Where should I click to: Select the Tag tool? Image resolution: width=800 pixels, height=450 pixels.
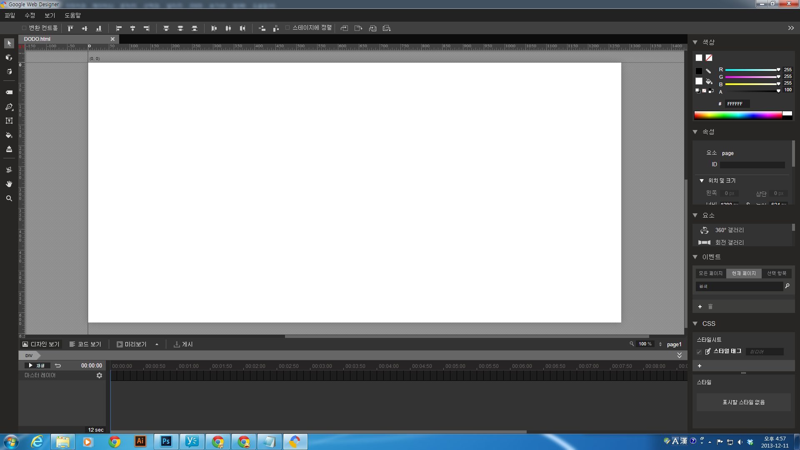9,92
